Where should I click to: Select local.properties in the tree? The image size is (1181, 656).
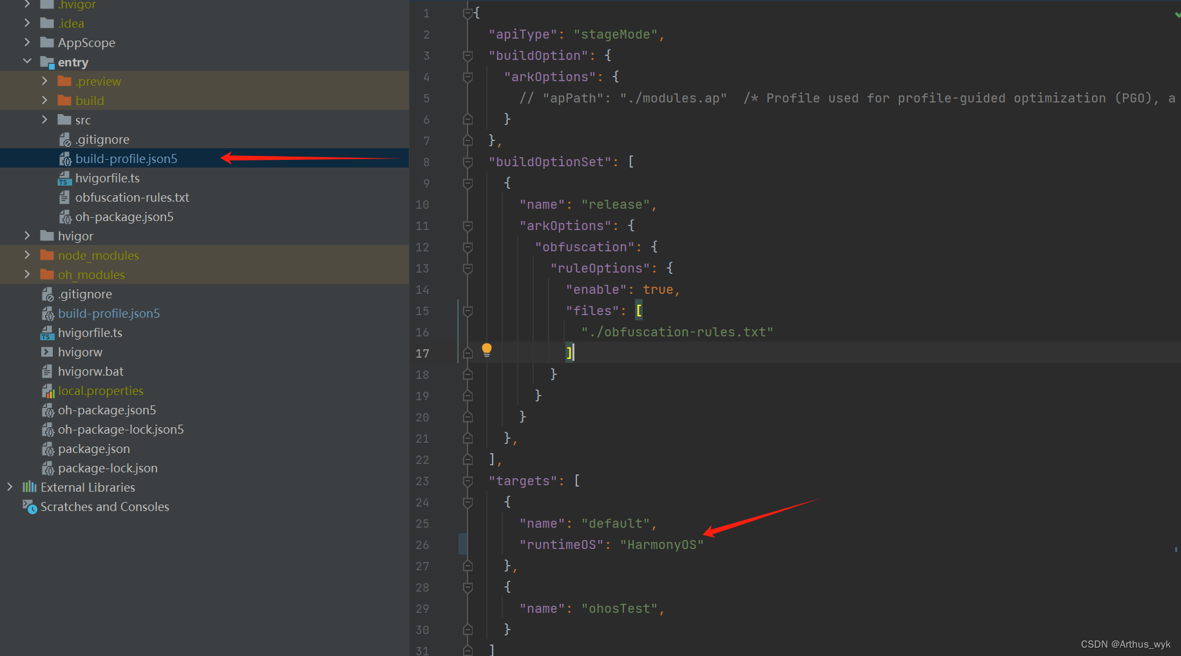coord(100,391)
